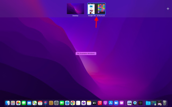Open the App Store
This screenshot has height=107, width=172.
111,103
